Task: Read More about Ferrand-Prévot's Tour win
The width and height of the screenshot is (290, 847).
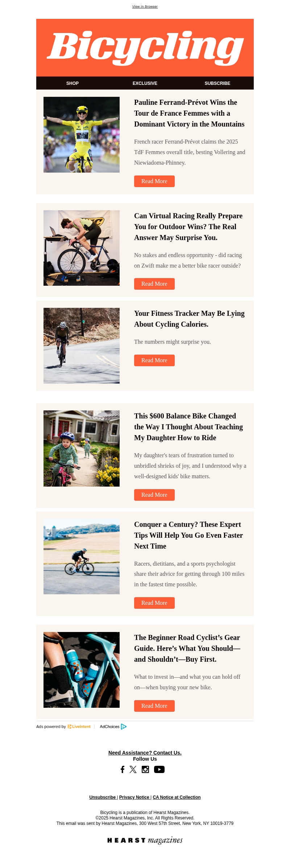Action: (154, 181)
